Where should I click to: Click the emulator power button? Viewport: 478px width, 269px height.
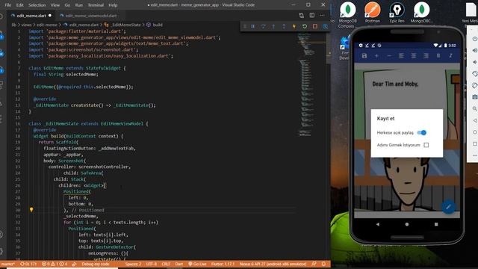[475, 39]
